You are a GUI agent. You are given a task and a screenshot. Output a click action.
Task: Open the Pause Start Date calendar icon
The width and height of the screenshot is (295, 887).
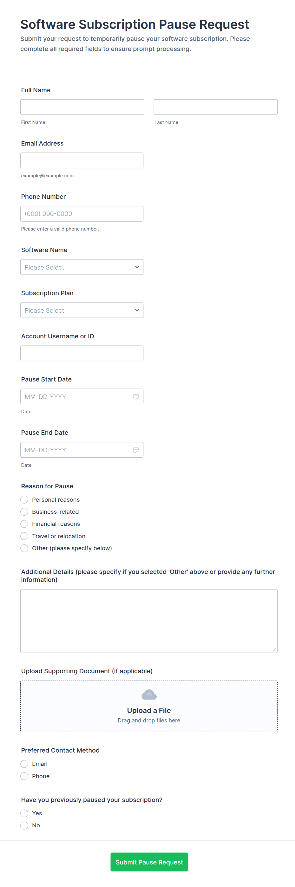point(136,396)
